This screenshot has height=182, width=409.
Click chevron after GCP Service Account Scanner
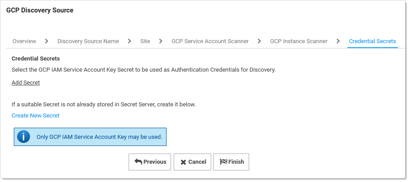pyautogui.click(x=259, y=41)
